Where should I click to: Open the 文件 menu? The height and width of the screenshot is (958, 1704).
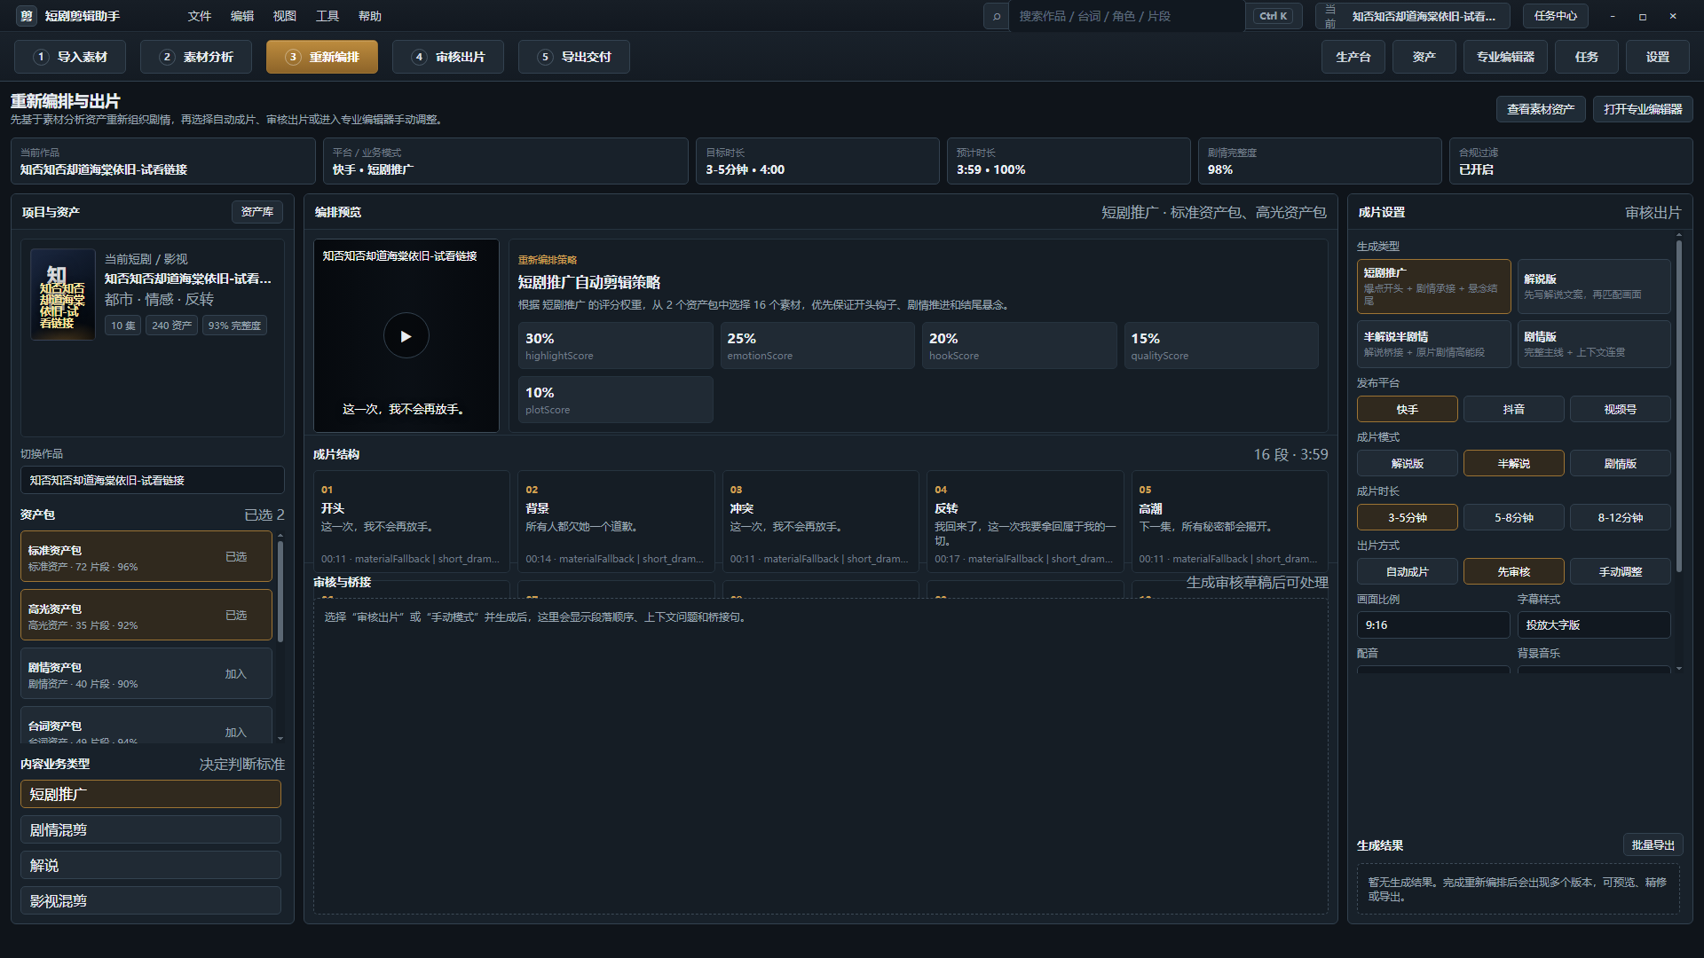pos(200,16)
